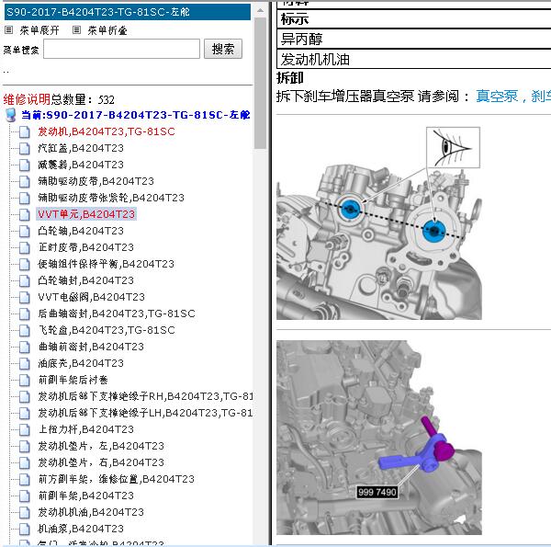Open 发动机后部下支撑绝缘子LH entry

(x=145, y=413)
